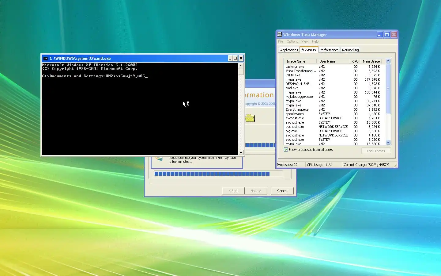Click the Task Manager title bar icon
441x276 pixels.
(280, 35)
